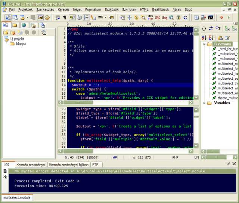Click the clipboard paste icon in explorer
This screenshot has width=239, height=203.
220,37
